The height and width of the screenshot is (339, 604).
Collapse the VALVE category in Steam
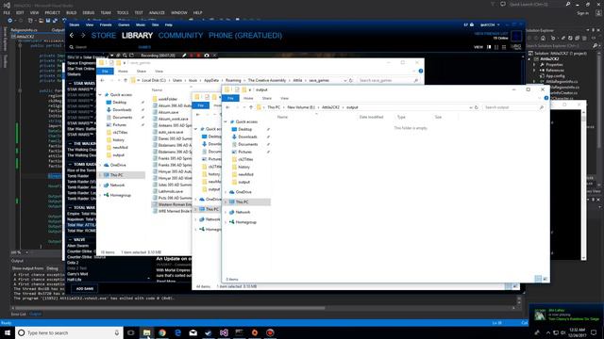tap(70, 239)
